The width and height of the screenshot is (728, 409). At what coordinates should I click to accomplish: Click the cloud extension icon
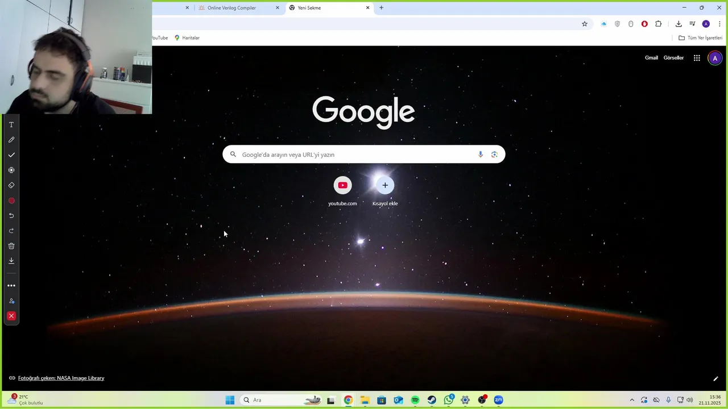[x=603, y=24]
